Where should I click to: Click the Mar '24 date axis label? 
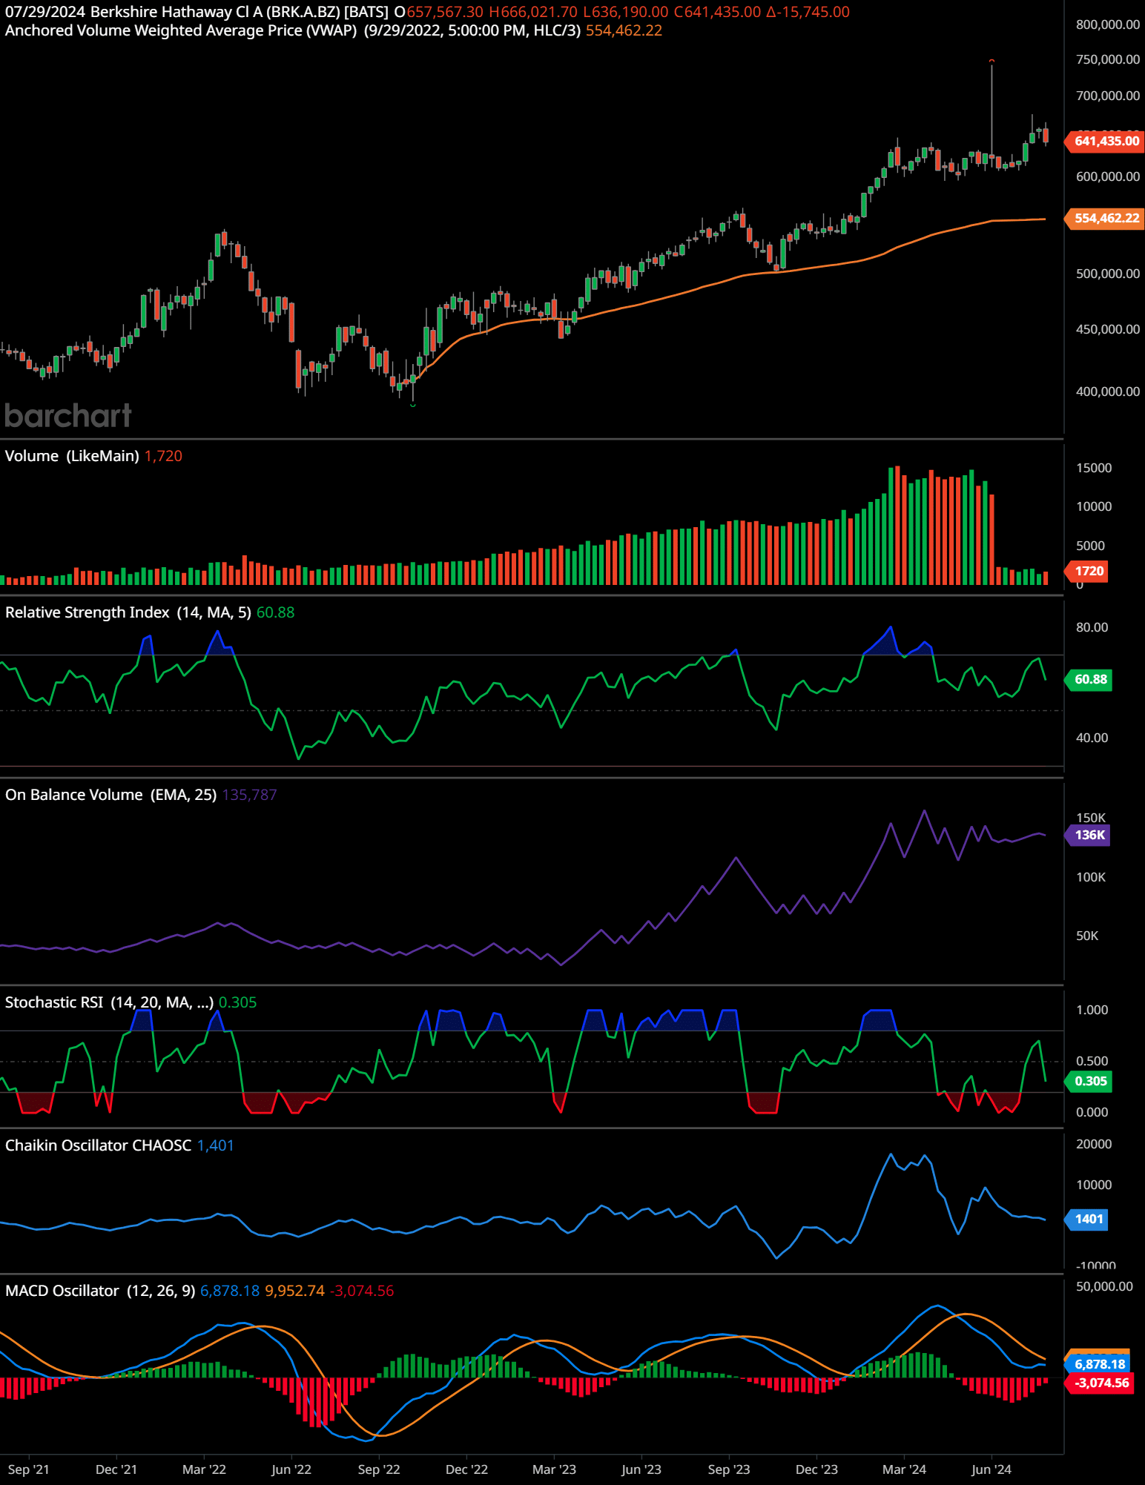pyautogui.click(x=904, y=1469)
